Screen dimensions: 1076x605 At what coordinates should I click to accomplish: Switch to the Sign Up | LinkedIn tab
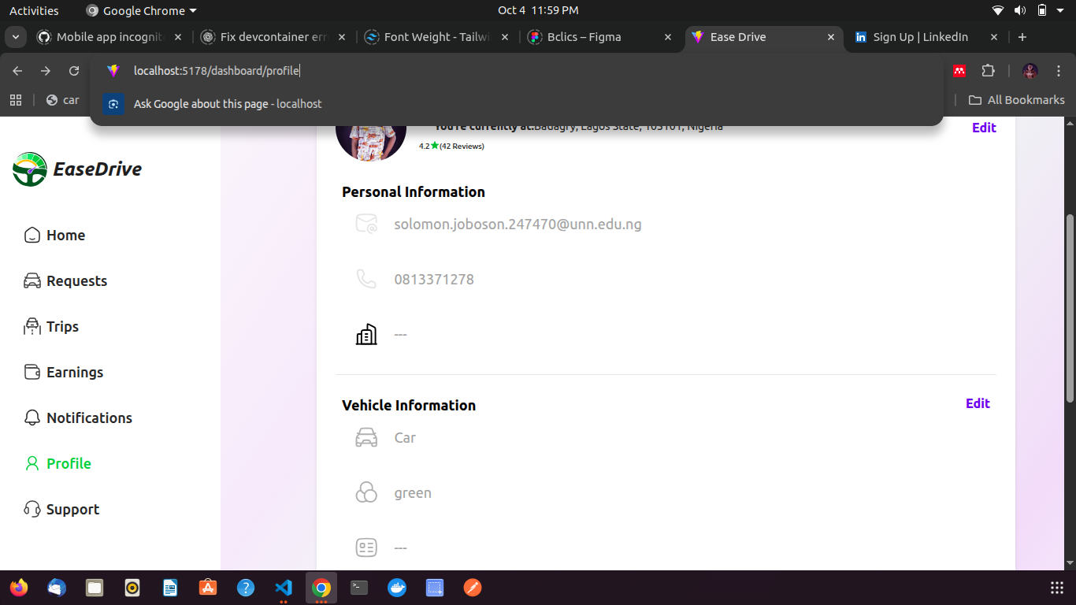coord(926,37)
